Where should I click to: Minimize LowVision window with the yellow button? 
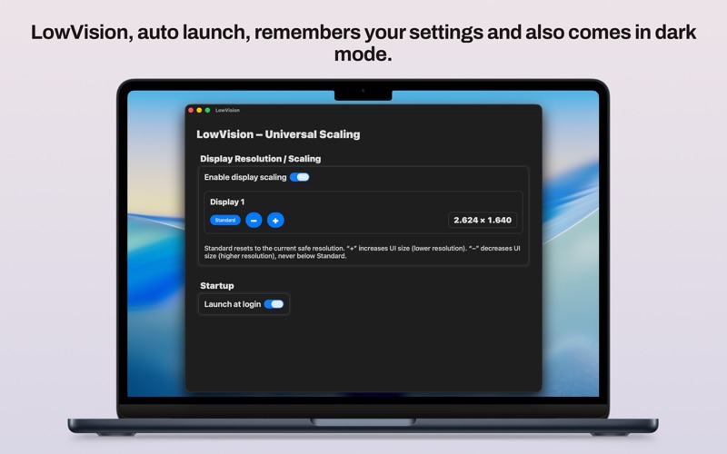tap(199, 110)
